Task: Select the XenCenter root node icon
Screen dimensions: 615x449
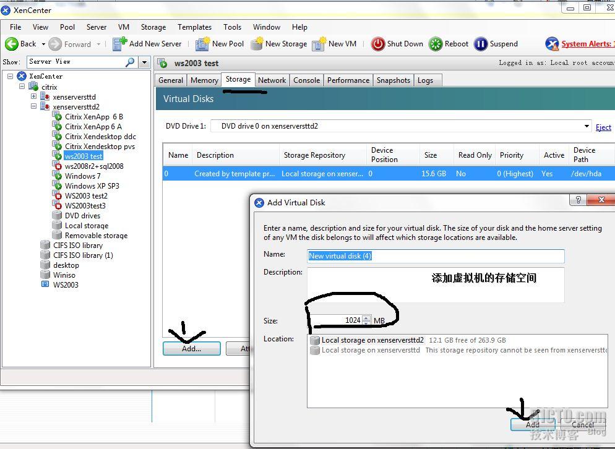Action: click(x=22, y=76)
